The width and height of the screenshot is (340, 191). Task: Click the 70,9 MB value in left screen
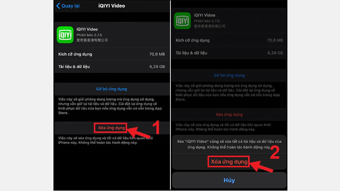pyautogui.click(x=157, y=54)
